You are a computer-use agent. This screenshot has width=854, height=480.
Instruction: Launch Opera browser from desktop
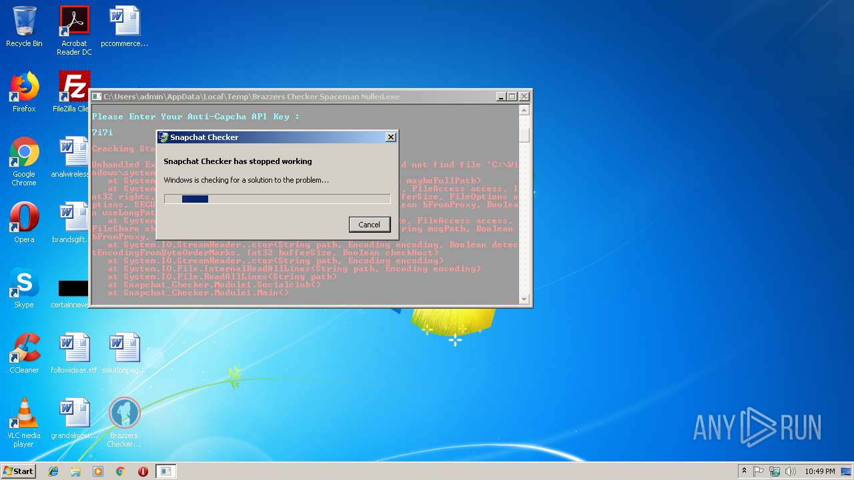[24, 223]
